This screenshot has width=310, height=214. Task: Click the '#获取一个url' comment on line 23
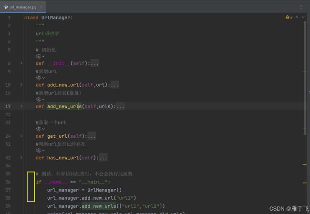pos(51,122)
